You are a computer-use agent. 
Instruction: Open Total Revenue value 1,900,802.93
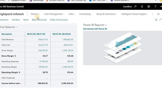[x=68, y=39]
